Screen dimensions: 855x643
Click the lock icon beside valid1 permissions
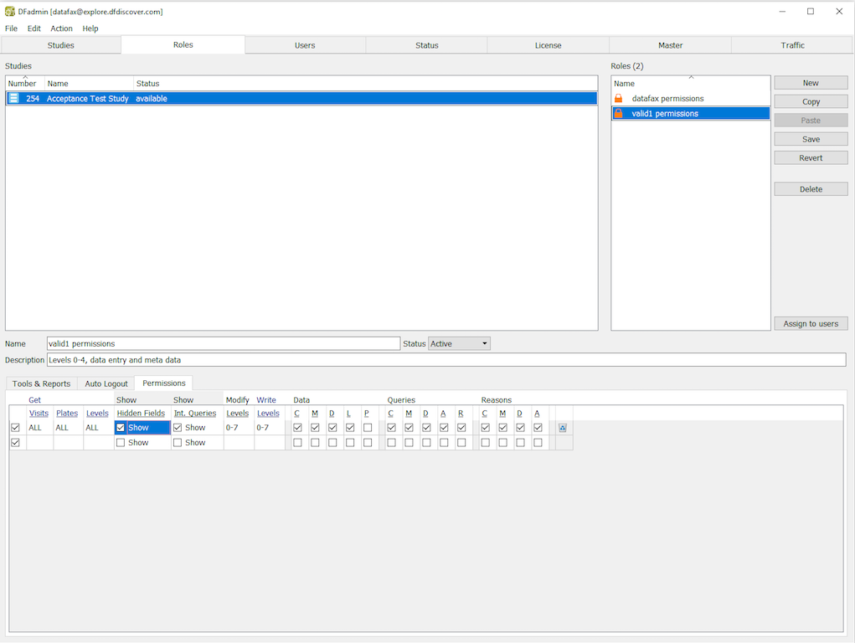click(x=619, y=114)
